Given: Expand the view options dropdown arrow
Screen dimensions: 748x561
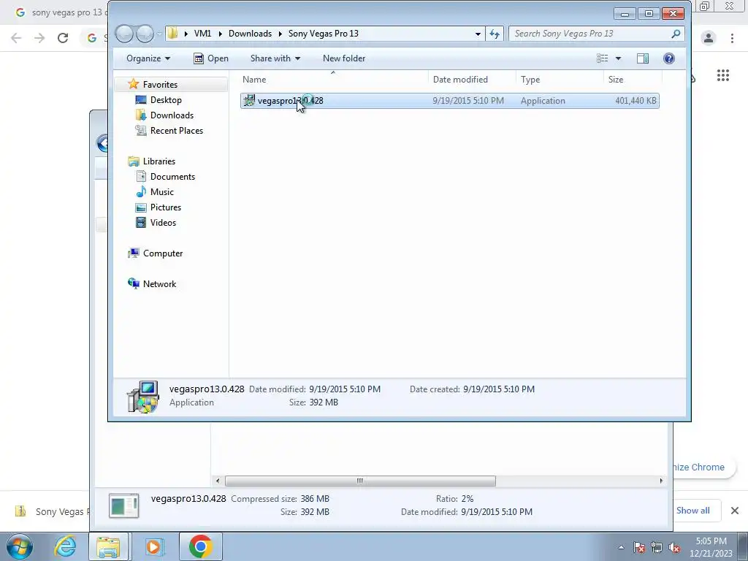Looking at the screenshot, I should 618,58.
